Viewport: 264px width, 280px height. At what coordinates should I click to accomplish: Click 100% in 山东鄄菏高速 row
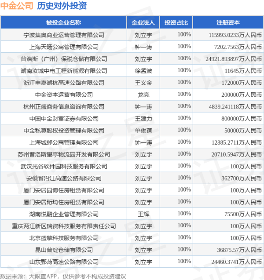[x=184, y=261]
